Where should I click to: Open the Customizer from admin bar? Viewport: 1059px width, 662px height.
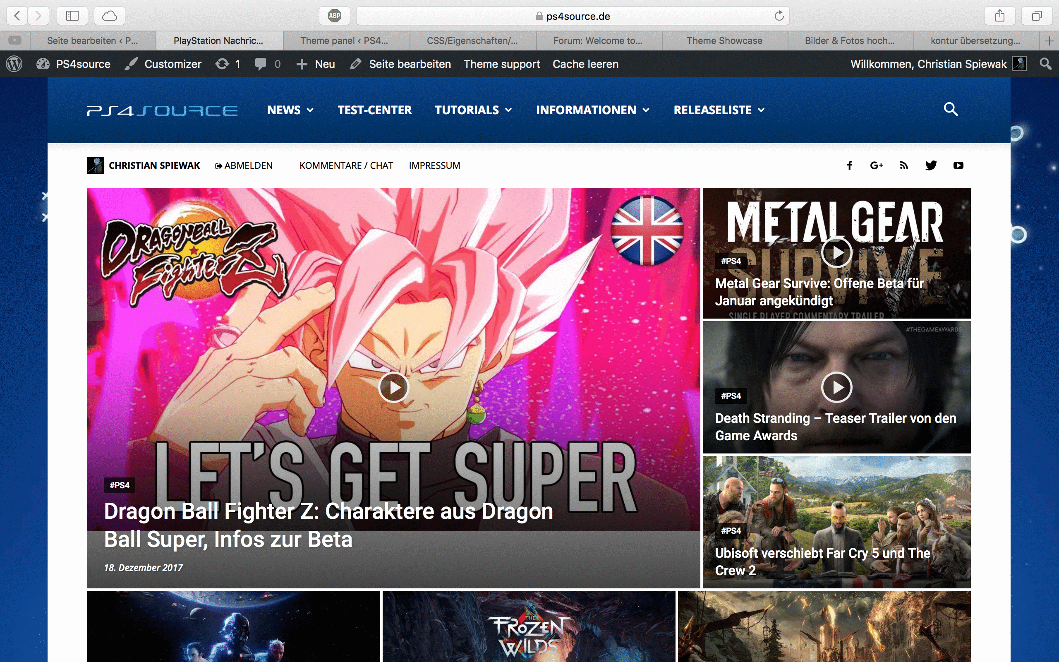(x=163, y=64)
